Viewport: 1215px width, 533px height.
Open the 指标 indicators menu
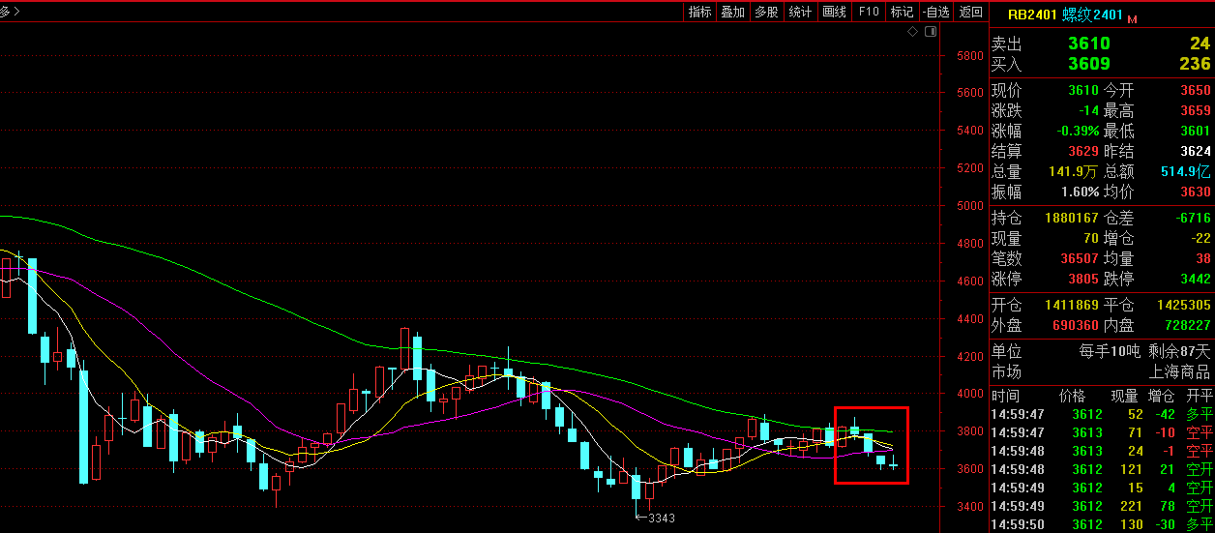[x=699, y=12]
